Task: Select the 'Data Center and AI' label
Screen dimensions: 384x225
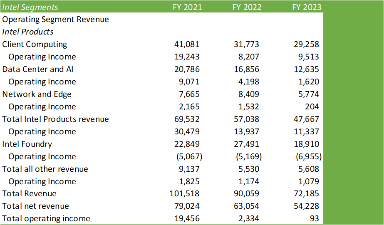Action: pos(38,69)
